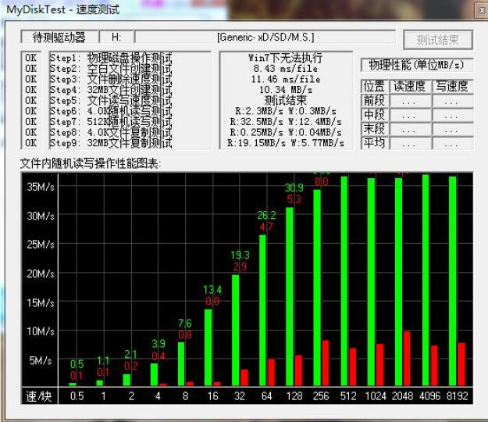Screen dimensions: 488x422
Task: Click the 前段 row label
Action: coord(375,101)
